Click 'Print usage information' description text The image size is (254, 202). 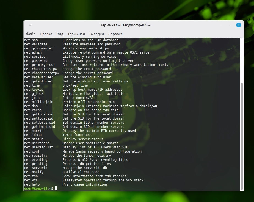(85, 184)
